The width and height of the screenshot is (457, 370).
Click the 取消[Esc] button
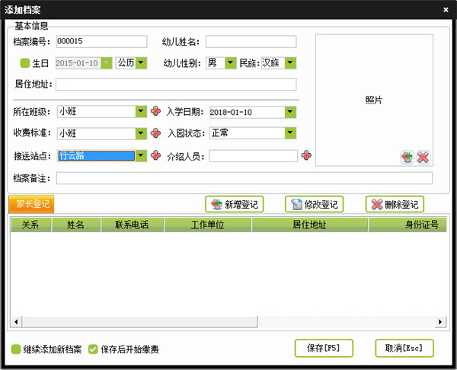(x=404, y=348)
